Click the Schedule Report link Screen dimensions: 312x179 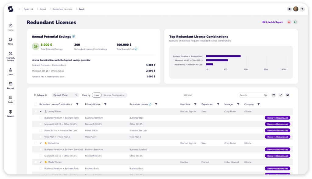272,22
